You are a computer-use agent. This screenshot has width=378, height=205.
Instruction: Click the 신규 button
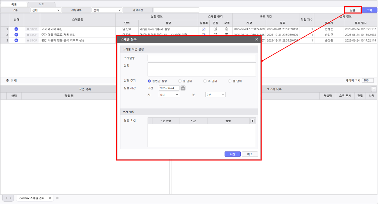click(353, 10)
